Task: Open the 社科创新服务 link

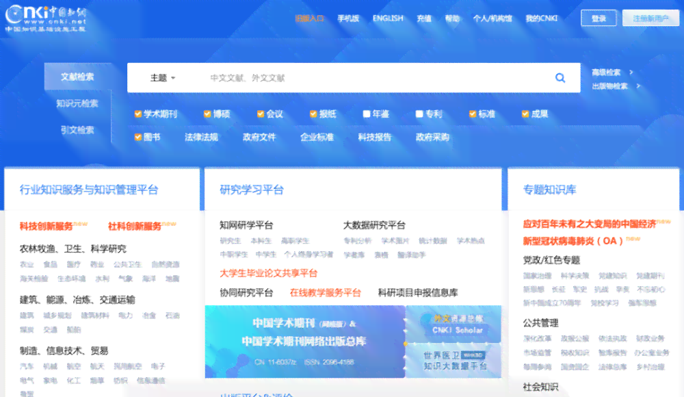Action: pos(135,227)
